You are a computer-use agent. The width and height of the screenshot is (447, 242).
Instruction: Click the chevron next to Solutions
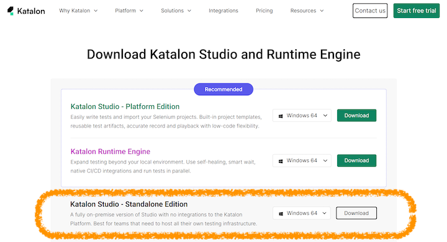coord(189,11)
